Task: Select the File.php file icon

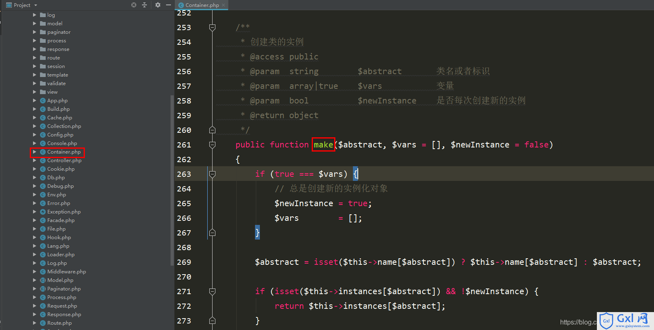Action: point(43,229)
